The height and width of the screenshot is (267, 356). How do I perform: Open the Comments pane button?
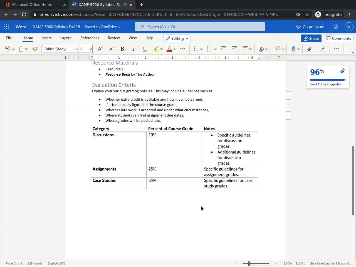point(338,38)
